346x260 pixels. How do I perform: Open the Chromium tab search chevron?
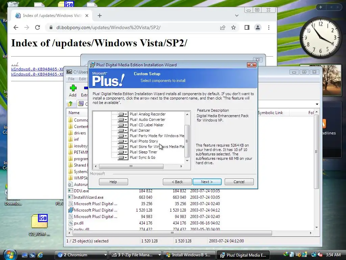237,16
